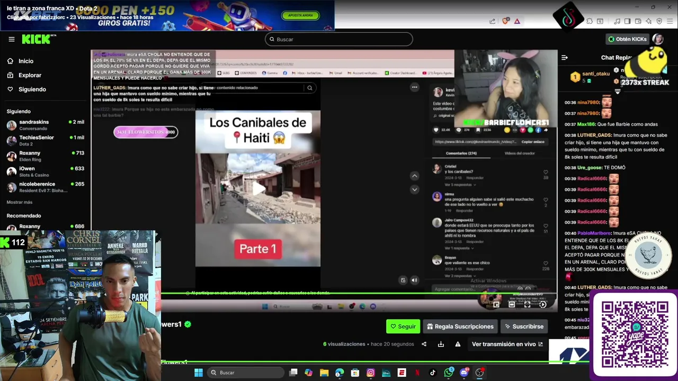Click Regala Suscripciones button
The height and width of the screenshot is (381, 678).
pyautogui.click(x=460, y=326)
